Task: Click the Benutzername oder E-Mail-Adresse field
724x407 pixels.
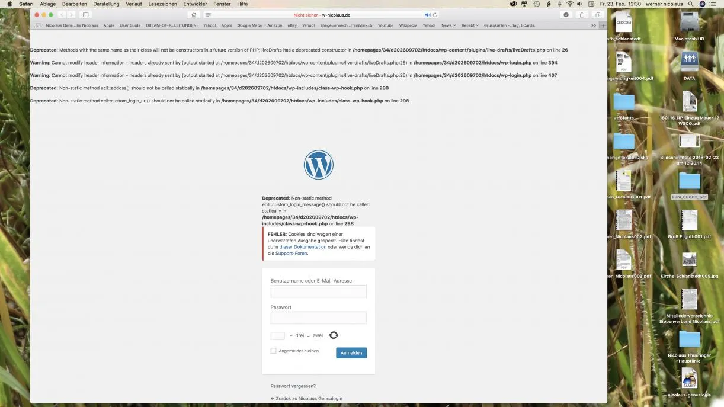Action: click(319, 291)
